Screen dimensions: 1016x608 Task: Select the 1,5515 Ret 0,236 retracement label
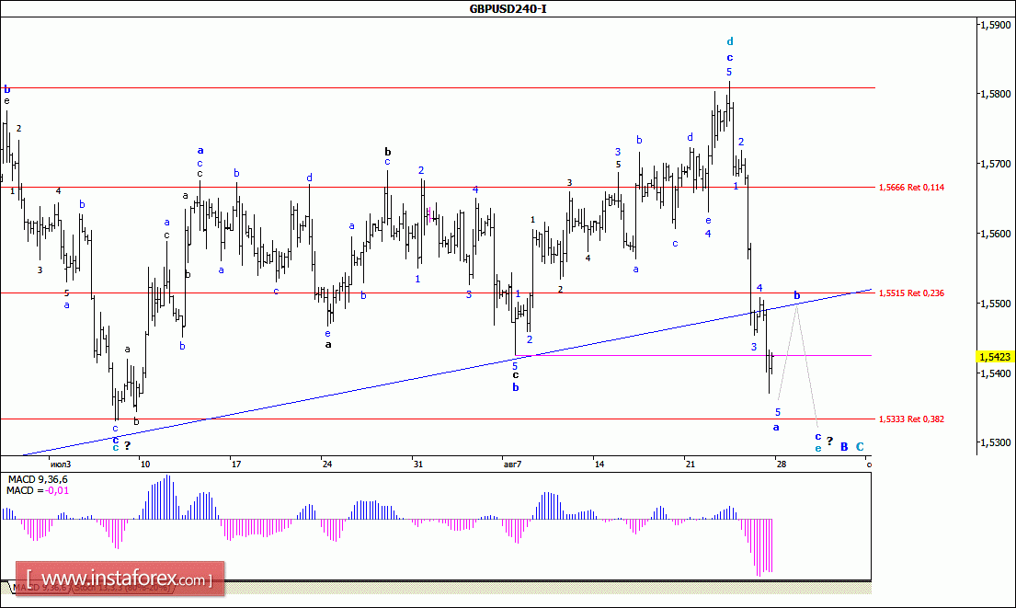[911, 293]
